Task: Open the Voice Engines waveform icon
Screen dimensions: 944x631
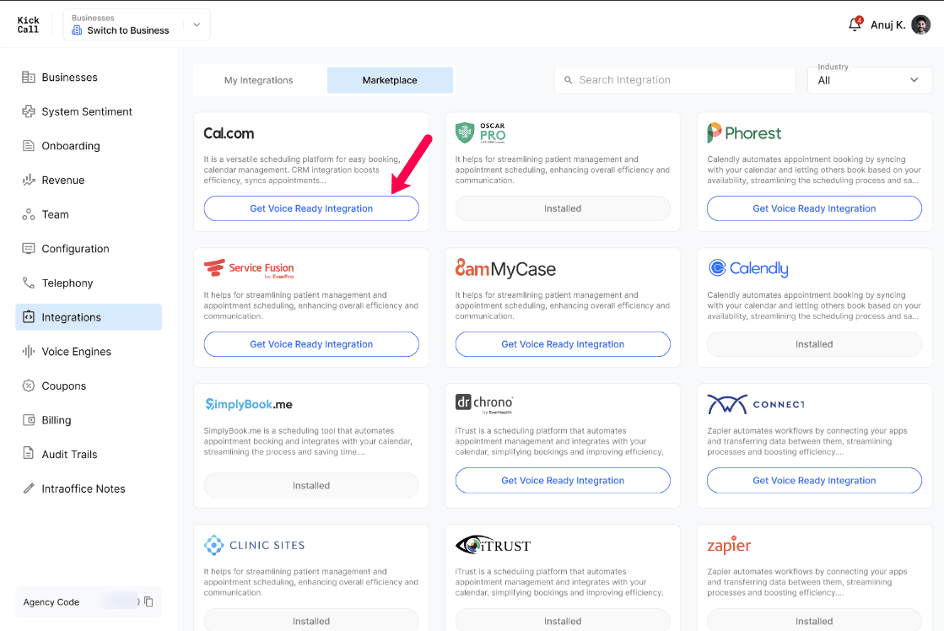Action: coord(29,352)
